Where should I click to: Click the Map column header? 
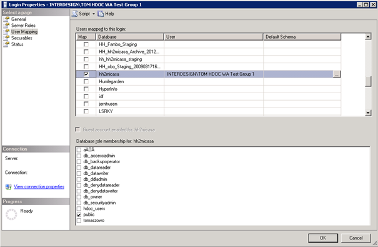tap(86, 37)
